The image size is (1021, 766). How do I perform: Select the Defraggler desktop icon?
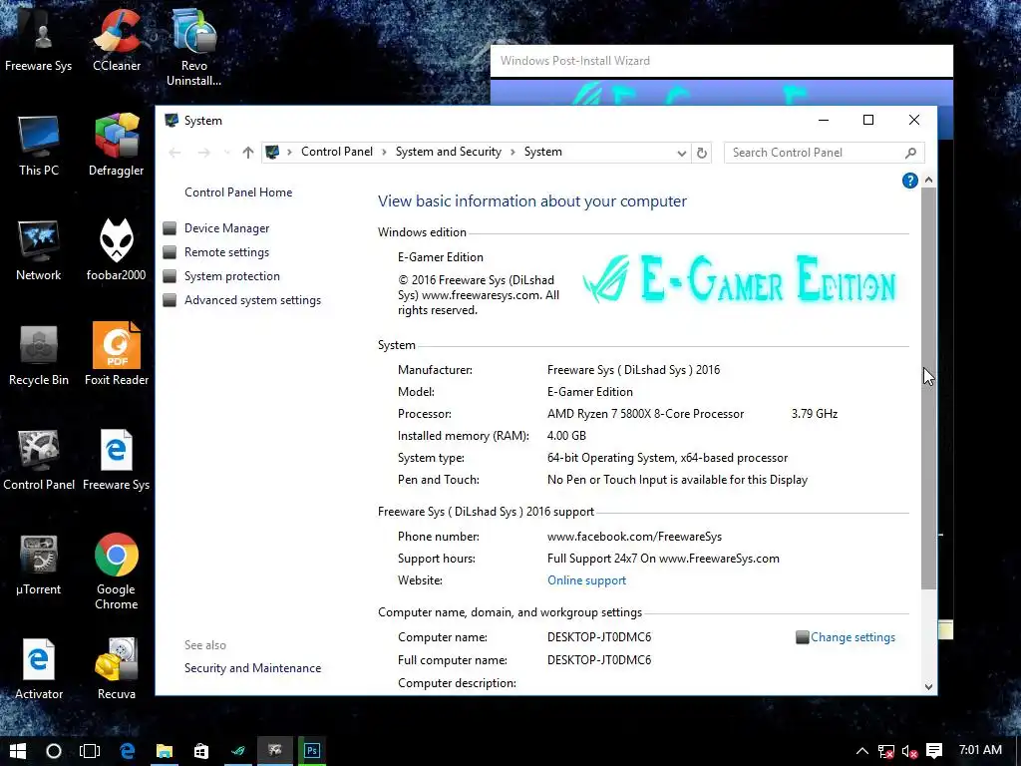(117, 146)
